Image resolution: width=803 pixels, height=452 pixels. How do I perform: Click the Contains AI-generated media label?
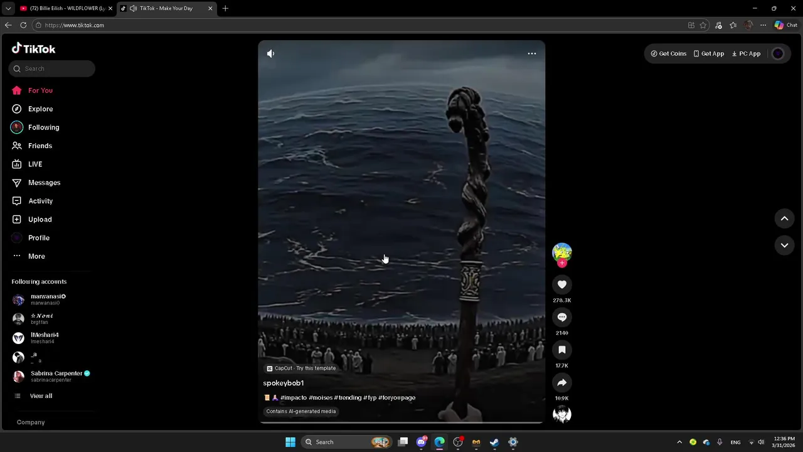point(301,411)
